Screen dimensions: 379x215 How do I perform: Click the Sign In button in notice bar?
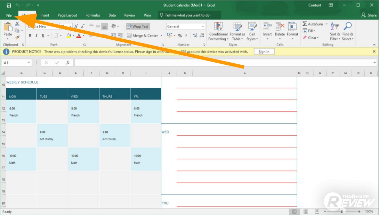(264, 51)
